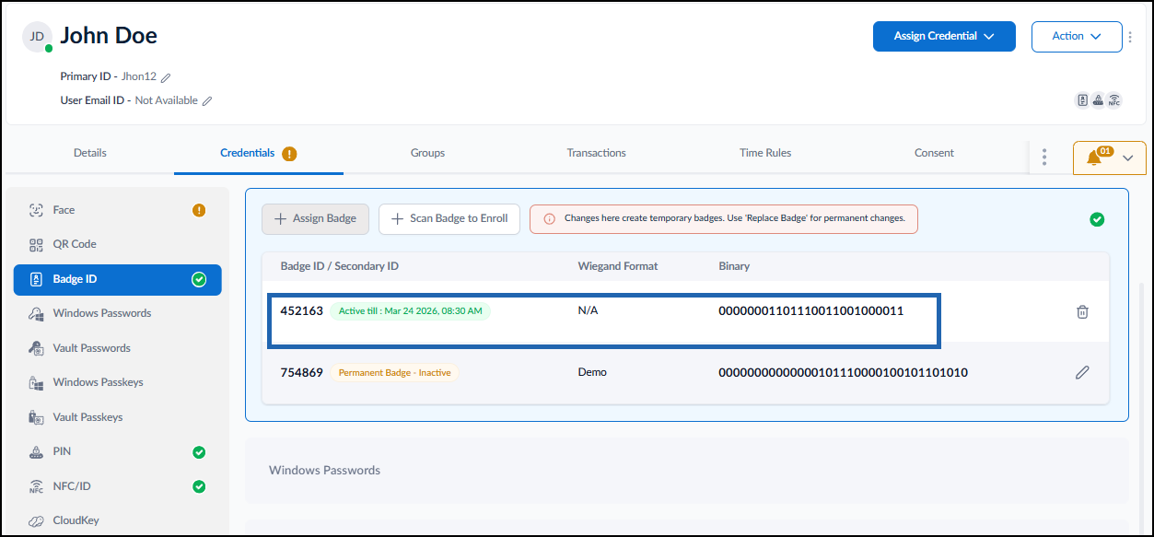1154x537 pixels.
Task: Open Vault Passwords in sidebar
Action: tap(117, 348)
